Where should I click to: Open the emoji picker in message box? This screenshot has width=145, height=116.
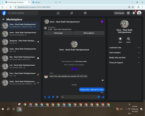pyautogui.click(x=99, y=97)
